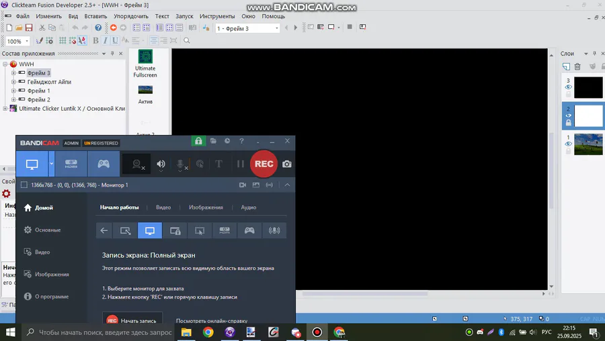Open Bandicam output folder icon

(x=213, y=141)
